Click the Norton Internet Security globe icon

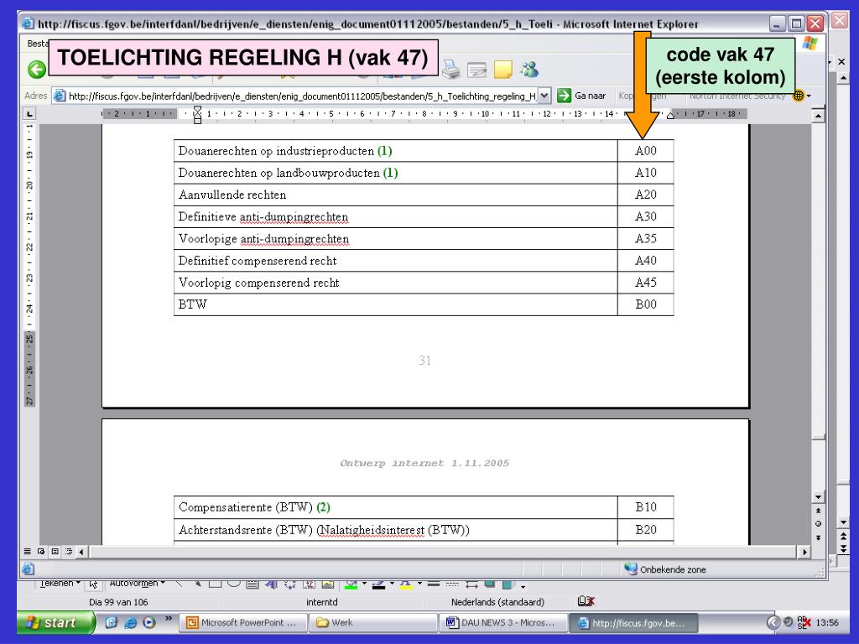point(799,96)
